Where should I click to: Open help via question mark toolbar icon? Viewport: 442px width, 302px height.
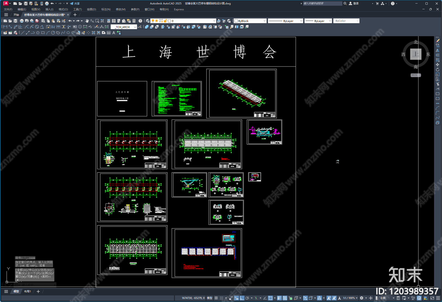(x=140, y=21)
